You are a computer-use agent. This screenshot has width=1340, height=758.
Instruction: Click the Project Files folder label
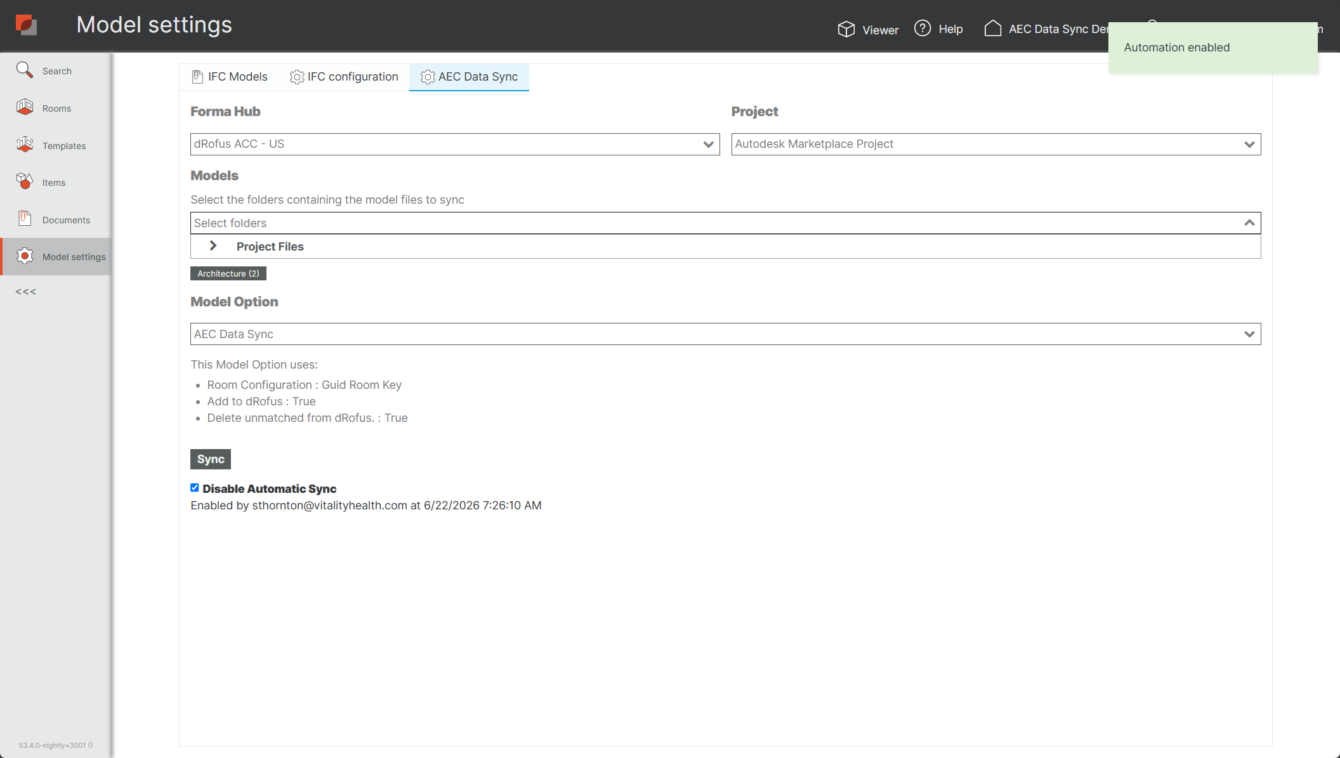[x=270, y=246]
